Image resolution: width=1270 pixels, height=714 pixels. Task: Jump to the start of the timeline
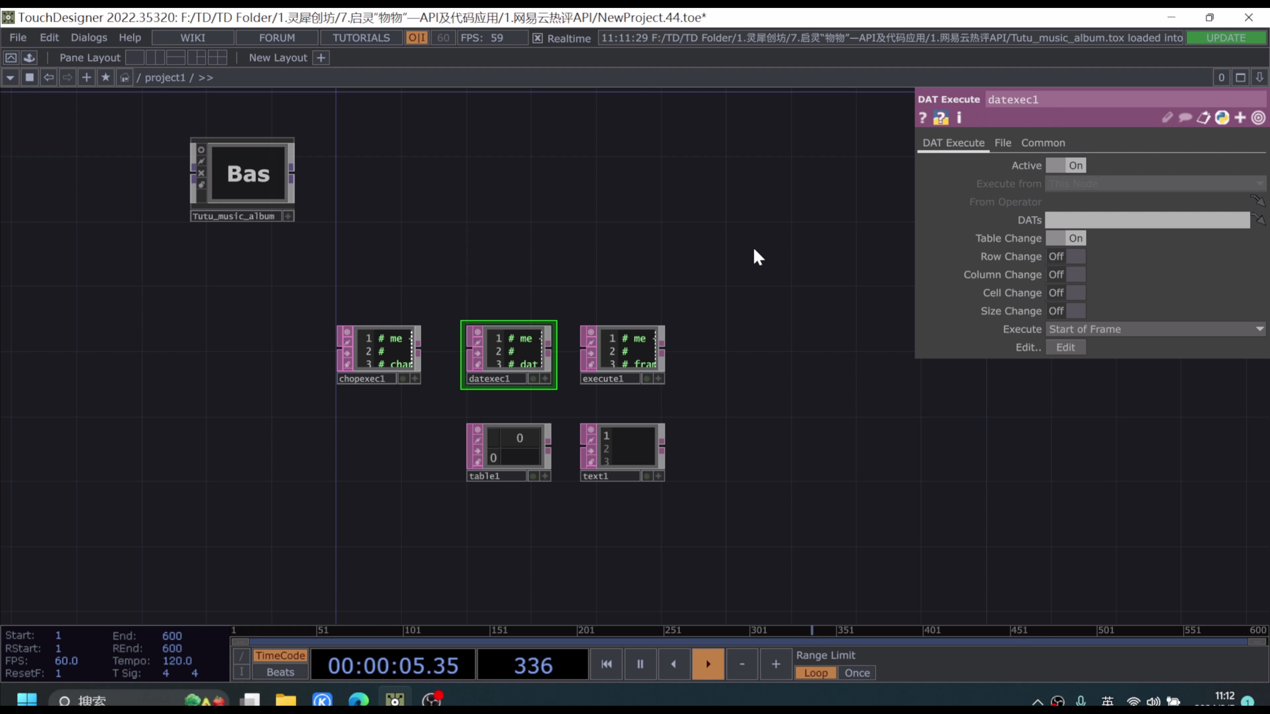pos(607,664)
